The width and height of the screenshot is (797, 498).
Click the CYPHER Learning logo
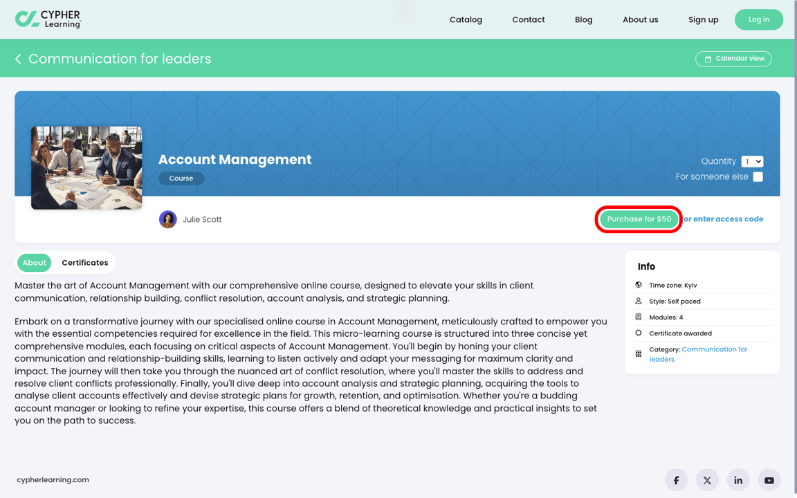click(48, 19)
